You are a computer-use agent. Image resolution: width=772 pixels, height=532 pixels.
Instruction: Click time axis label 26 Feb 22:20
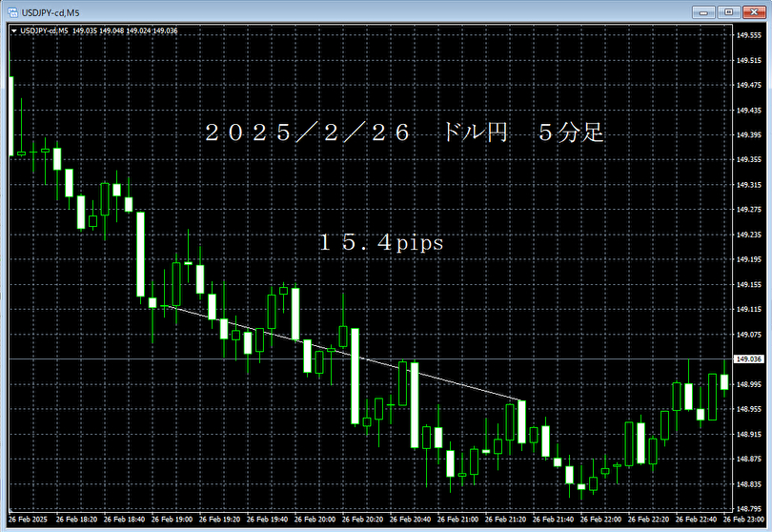(648, 520)
